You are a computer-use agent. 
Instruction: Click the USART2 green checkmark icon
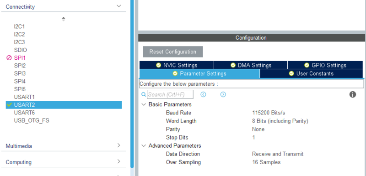click(9, 105)
